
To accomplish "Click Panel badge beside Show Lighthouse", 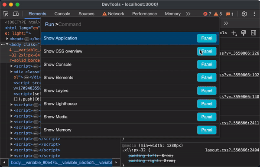I will 207,104.
